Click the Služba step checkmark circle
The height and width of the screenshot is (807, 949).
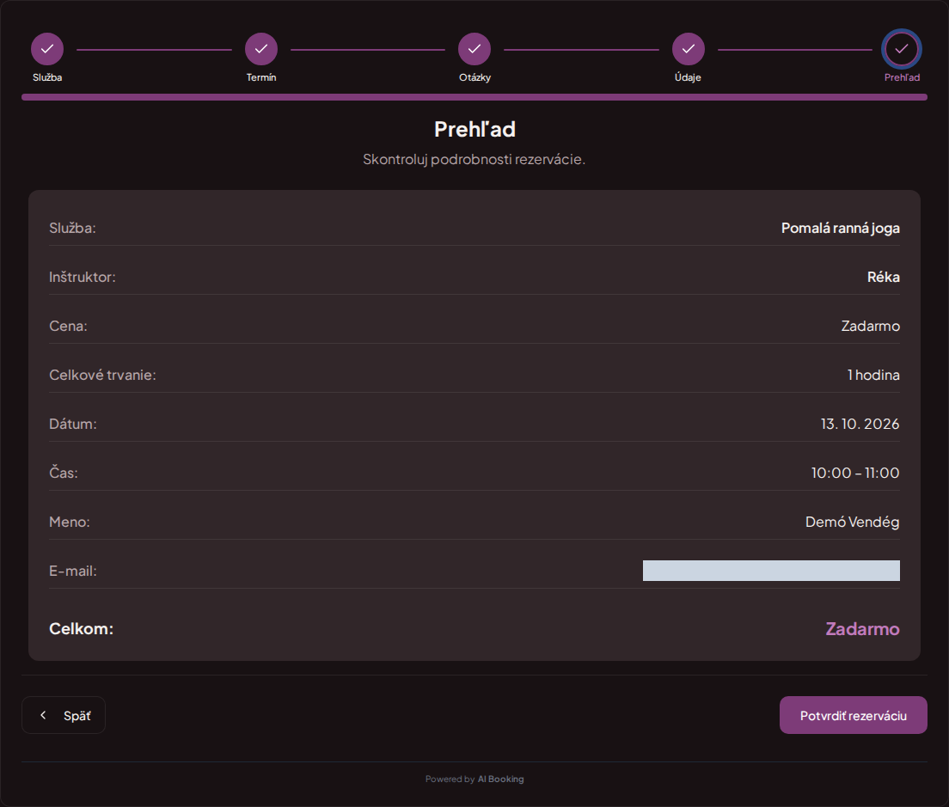coord(47,49)
